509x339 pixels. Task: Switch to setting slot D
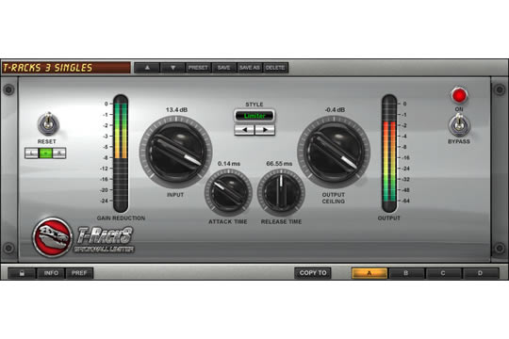coord(481,273)
